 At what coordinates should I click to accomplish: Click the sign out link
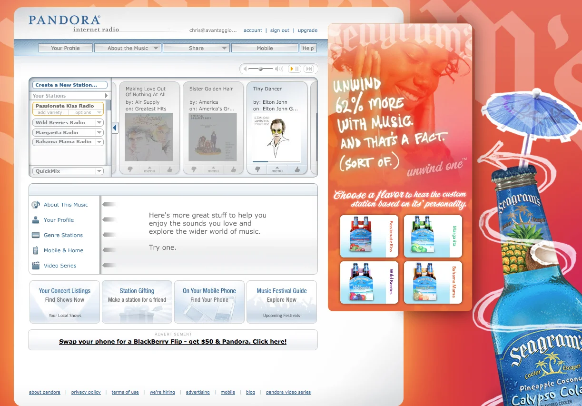tap(280, 30)
